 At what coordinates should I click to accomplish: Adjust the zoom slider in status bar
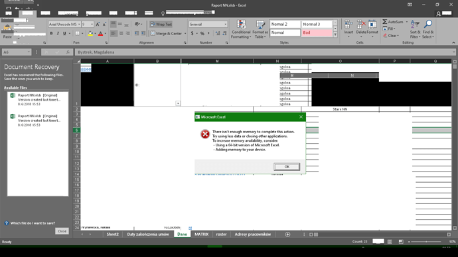pyautogui.click(x=426, y=242)
